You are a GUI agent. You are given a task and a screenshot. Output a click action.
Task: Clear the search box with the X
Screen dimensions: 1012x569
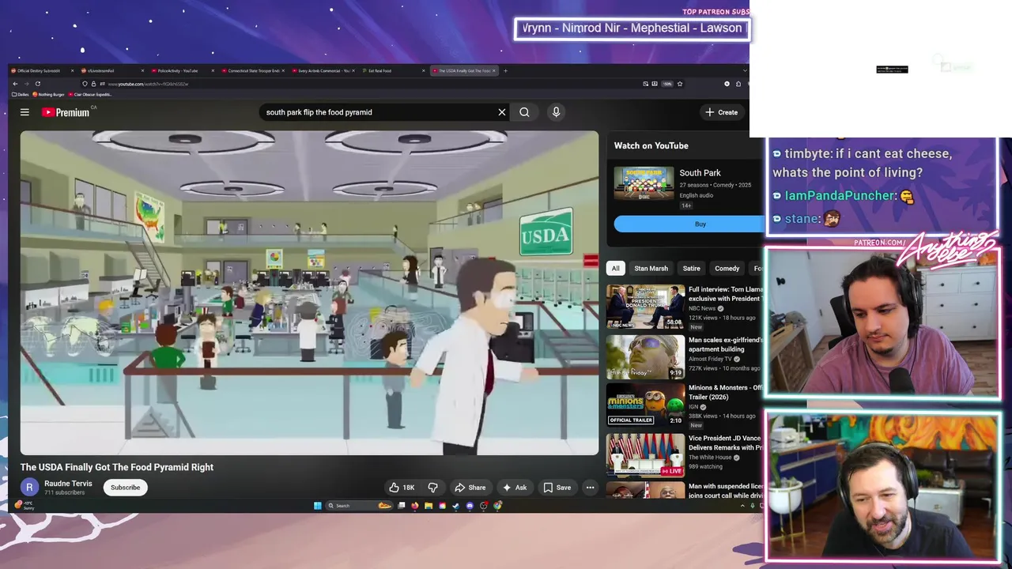point(501,112)
